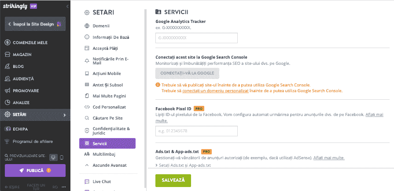394x191 pixels.
Task: Open the RO language selector
Action: [x=55, y=187]
